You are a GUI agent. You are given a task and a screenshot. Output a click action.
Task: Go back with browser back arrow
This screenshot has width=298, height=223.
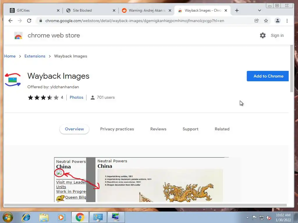[10, 21]
